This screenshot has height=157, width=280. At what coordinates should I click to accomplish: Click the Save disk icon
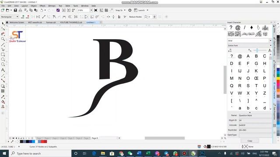(15, 10)
